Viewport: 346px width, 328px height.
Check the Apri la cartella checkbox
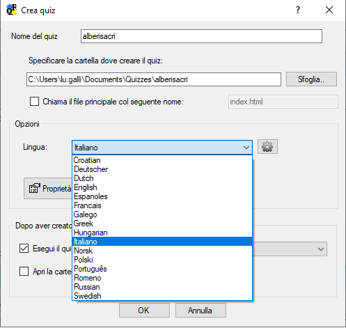24,271
